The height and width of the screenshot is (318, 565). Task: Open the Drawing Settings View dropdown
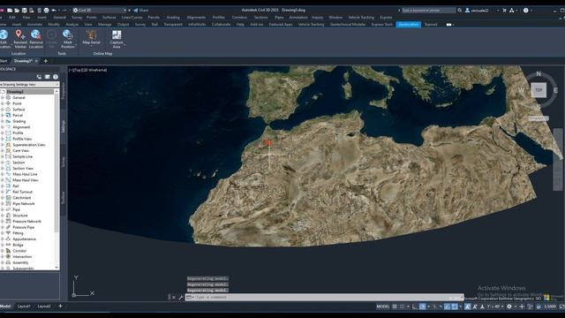click(29, 85)
